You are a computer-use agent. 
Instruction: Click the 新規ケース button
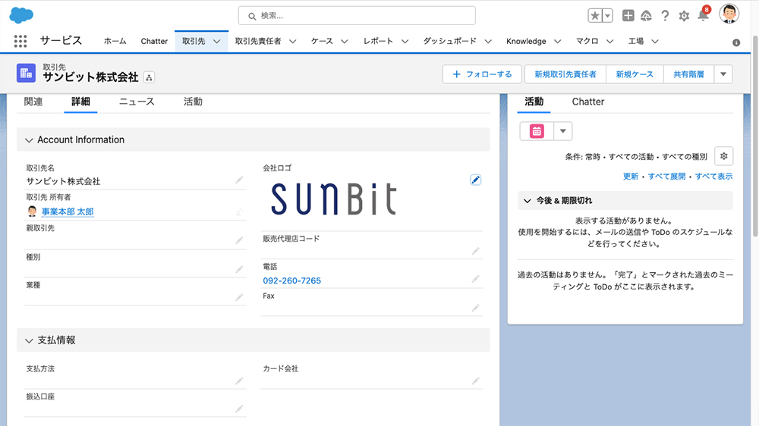point(635,74)
